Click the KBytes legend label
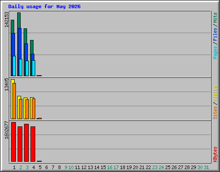The width and height of the screenshot is (220, 172). coord(215,154)
